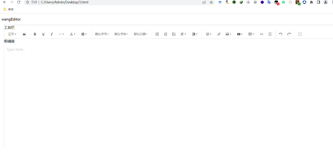Select the 工具栏 label text
Screen dimensions: 333x164
point(9,27)
